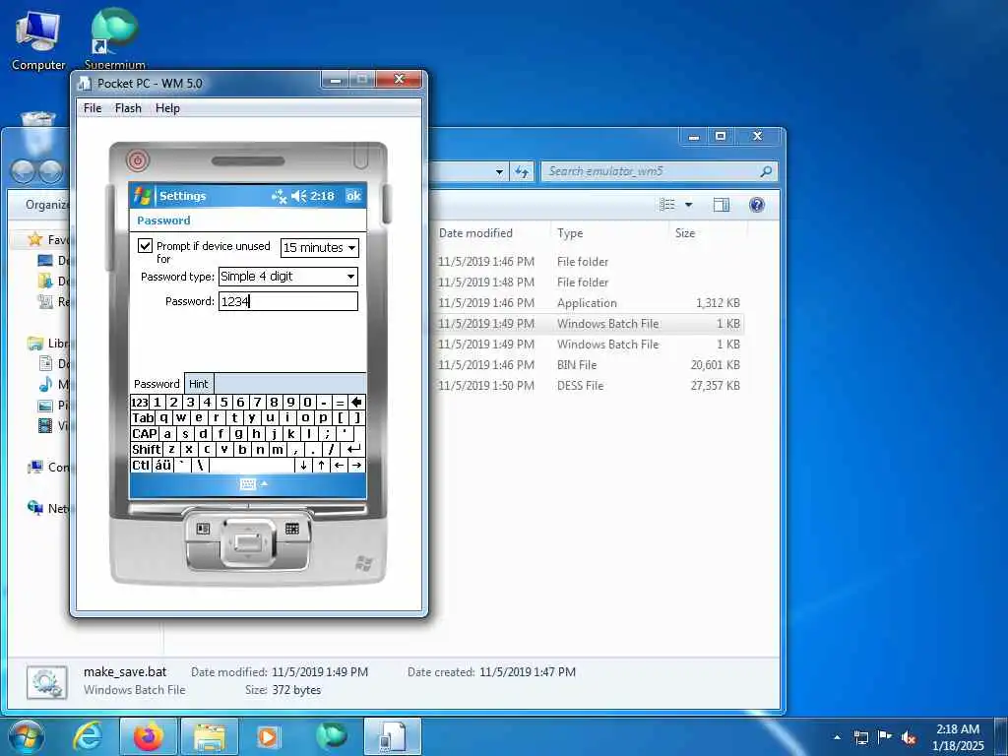
Task: Sort by Date modified column header
Action: point(475,232)
